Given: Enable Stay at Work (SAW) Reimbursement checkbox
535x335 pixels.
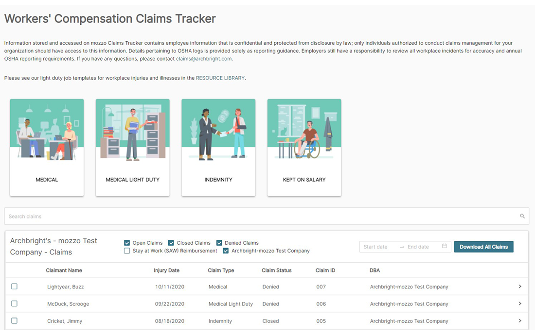Looking at the screenshot, I should point(127,251).
